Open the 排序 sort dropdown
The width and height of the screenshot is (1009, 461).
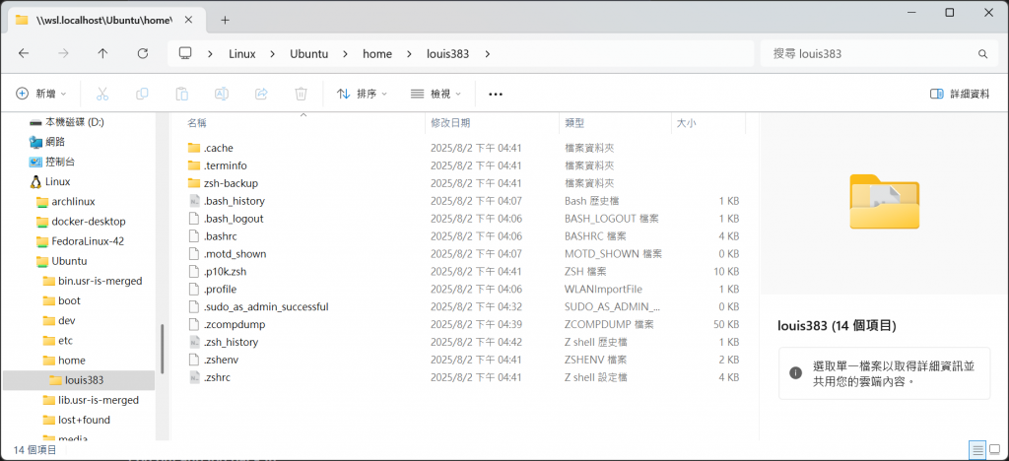362,94
